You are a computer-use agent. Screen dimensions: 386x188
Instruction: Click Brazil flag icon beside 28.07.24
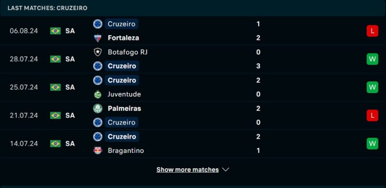pos(55,59)
